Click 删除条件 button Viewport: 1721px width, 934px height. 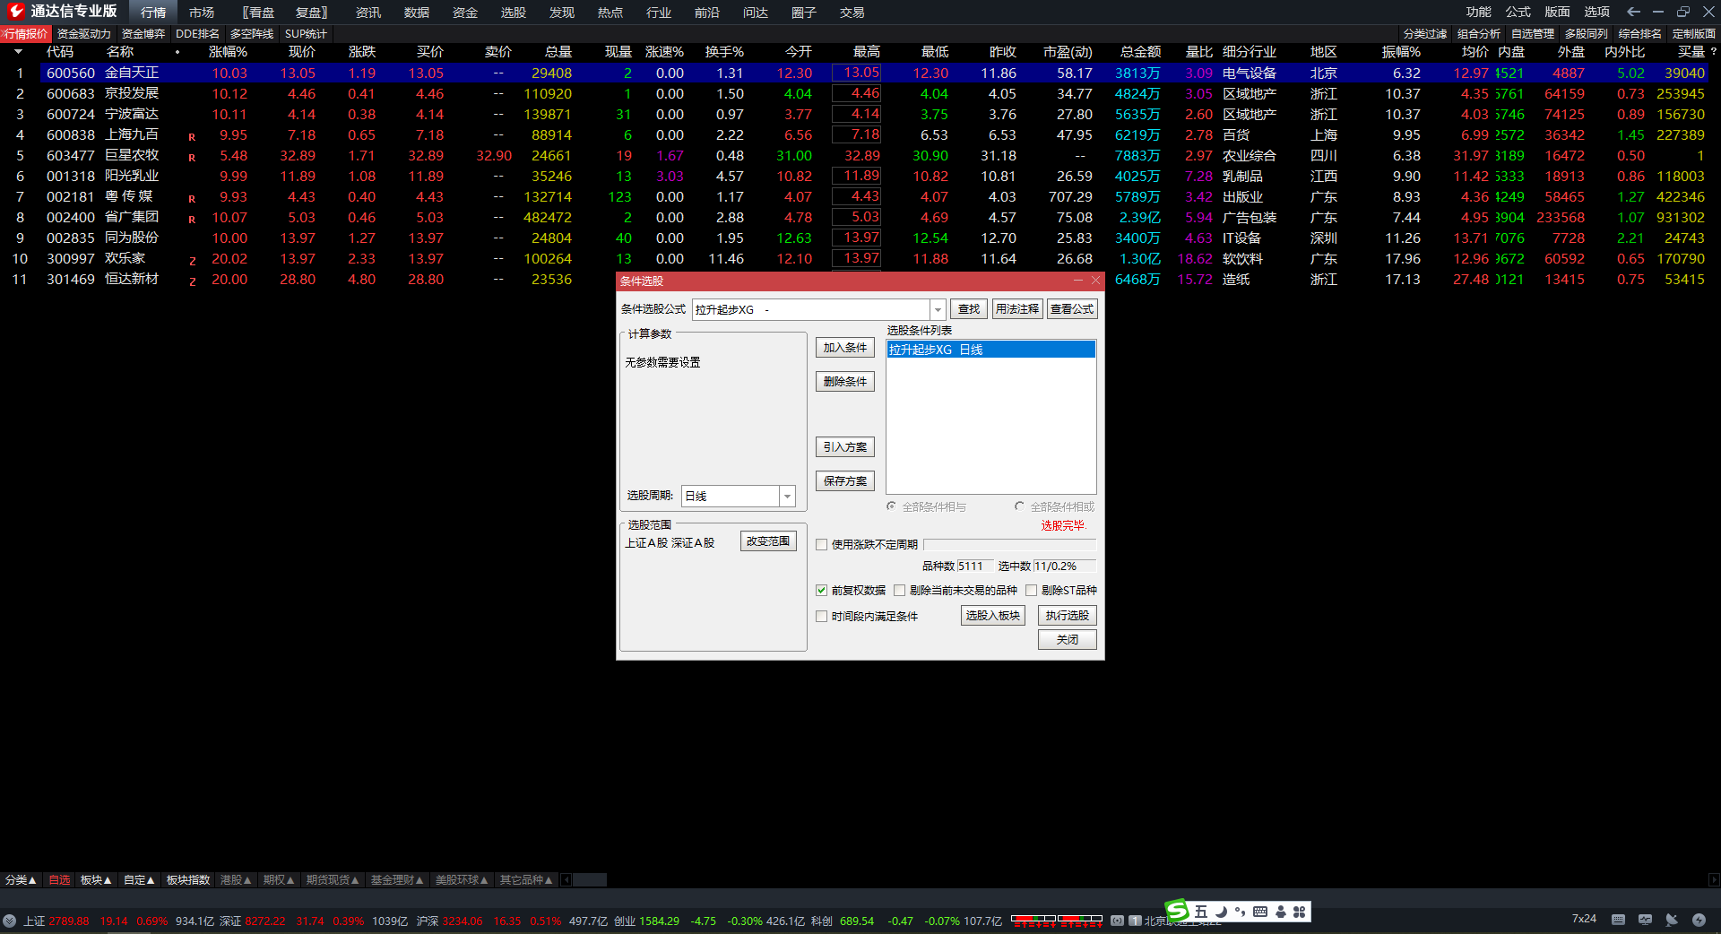[x=845, y=382]
